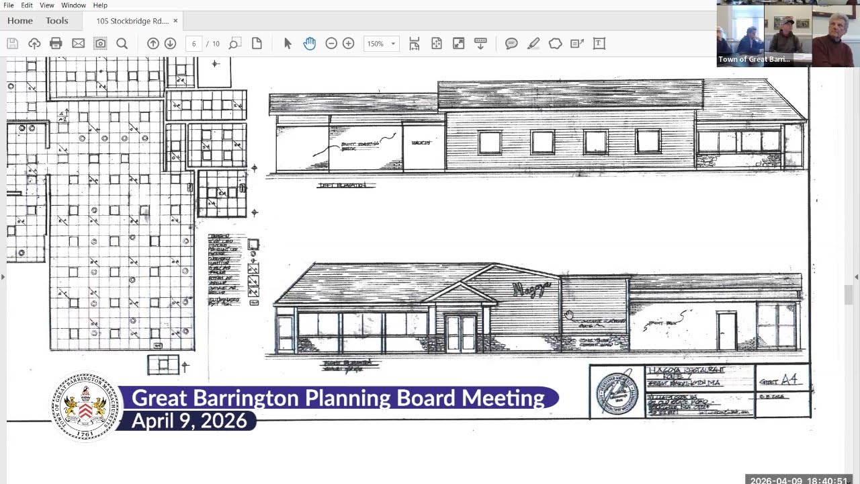The height and width of the screenshot is (484, 860).
Task: Activate marquee zoom tool icon
Action: pyautogui.click(x=234, y=44)
